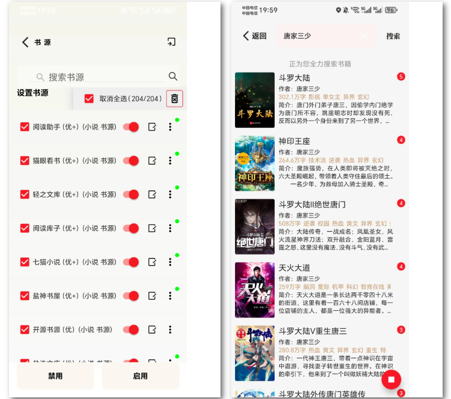451x399 pixels.
Task: Tap the 设置书源 heading
Action: click(32, 93)
